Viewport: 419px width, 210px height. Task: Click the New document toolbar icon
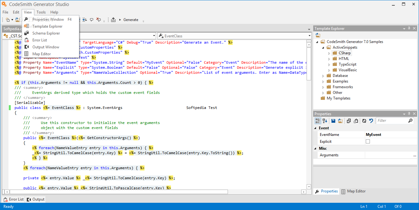8,20
